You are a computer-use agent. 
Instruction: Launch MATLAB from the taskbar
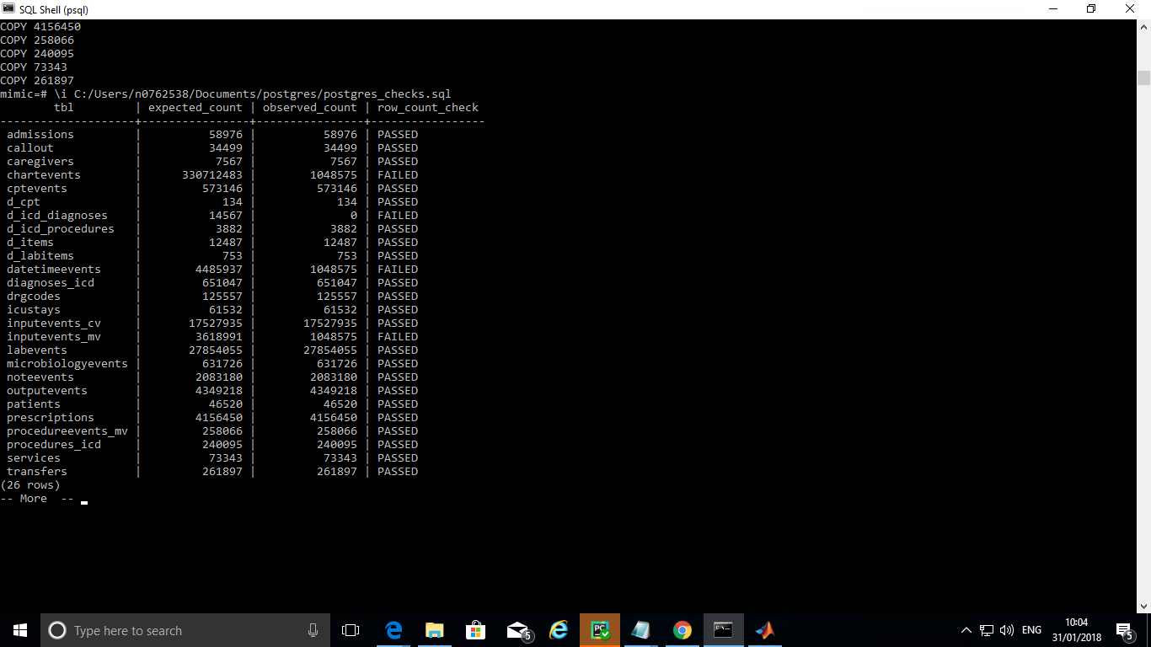pos(764,629)
